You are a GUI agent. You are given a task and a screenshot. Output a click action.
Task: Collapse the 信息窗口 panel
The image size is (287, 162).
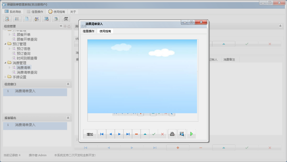pos(68,84)
